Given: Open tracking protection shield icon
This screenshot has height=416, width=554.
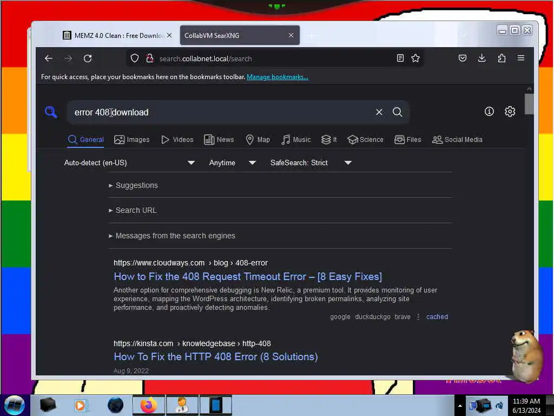Looking at the screenshot, I should tap(135, 58).
